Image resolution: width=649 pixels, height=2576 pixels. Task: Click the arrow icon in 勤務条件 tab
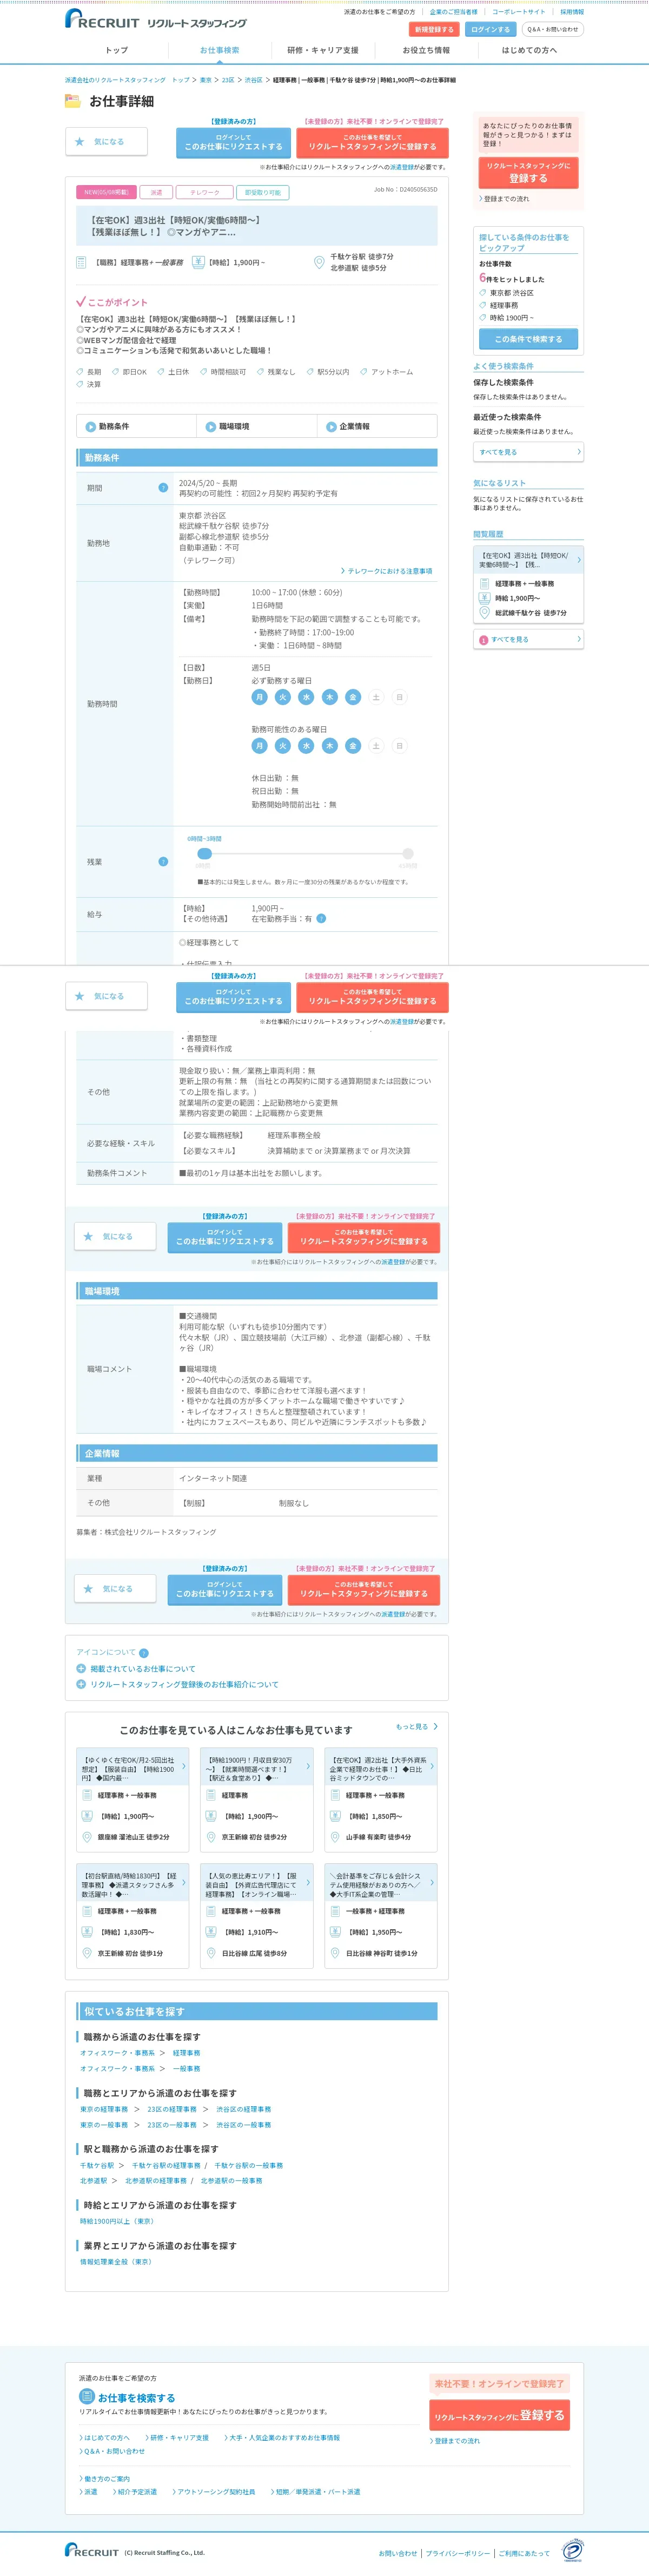[90, 427]
